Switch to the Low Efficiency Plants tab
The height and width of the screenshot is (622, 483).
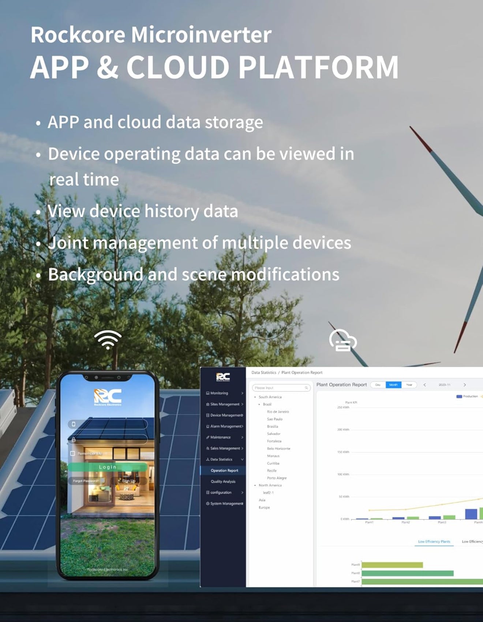coord(434,542)
